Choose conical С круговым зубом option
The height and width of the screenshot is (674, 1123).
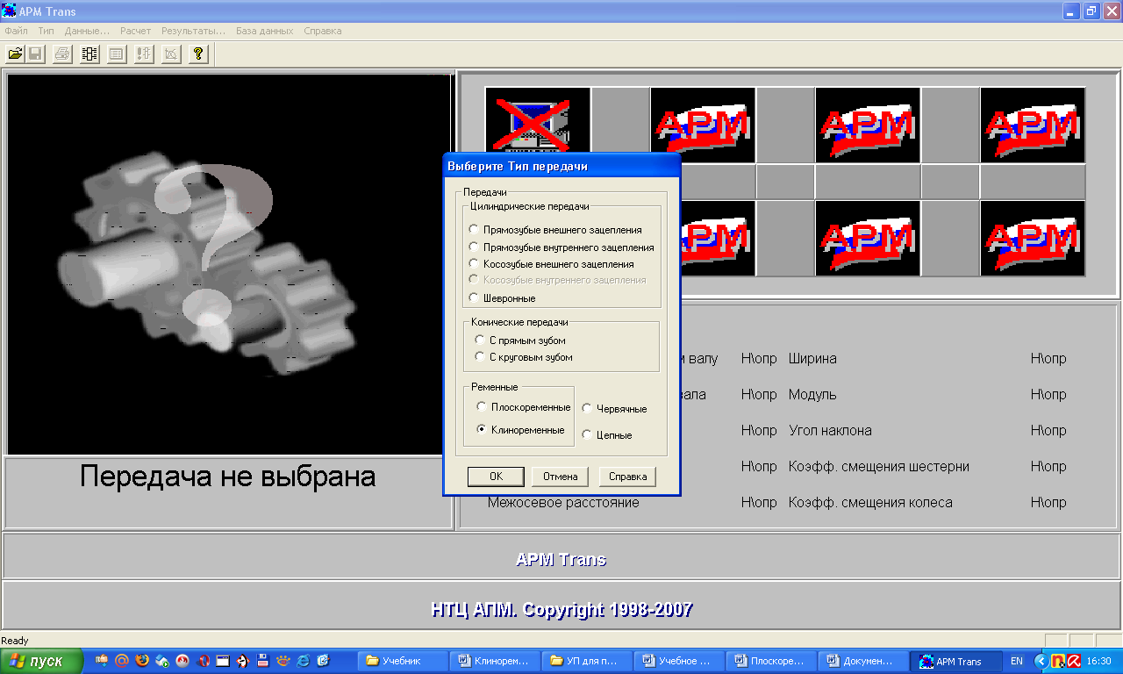pos(479,357)
